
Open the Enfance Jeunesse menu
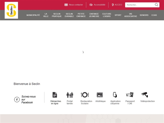click(x=94, y=15)
